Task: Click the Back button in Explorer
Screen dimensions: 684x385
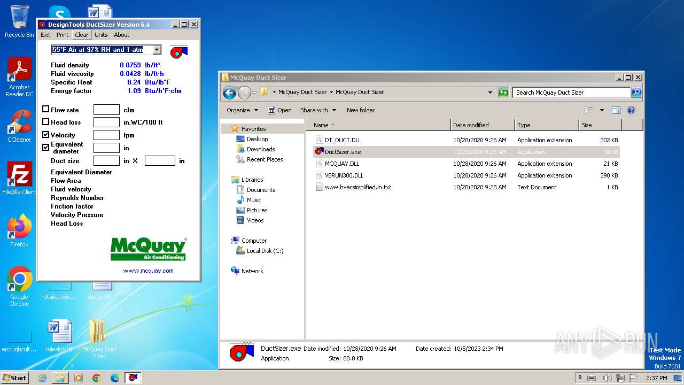Action: pyautogui.click(x=229, y=93)
